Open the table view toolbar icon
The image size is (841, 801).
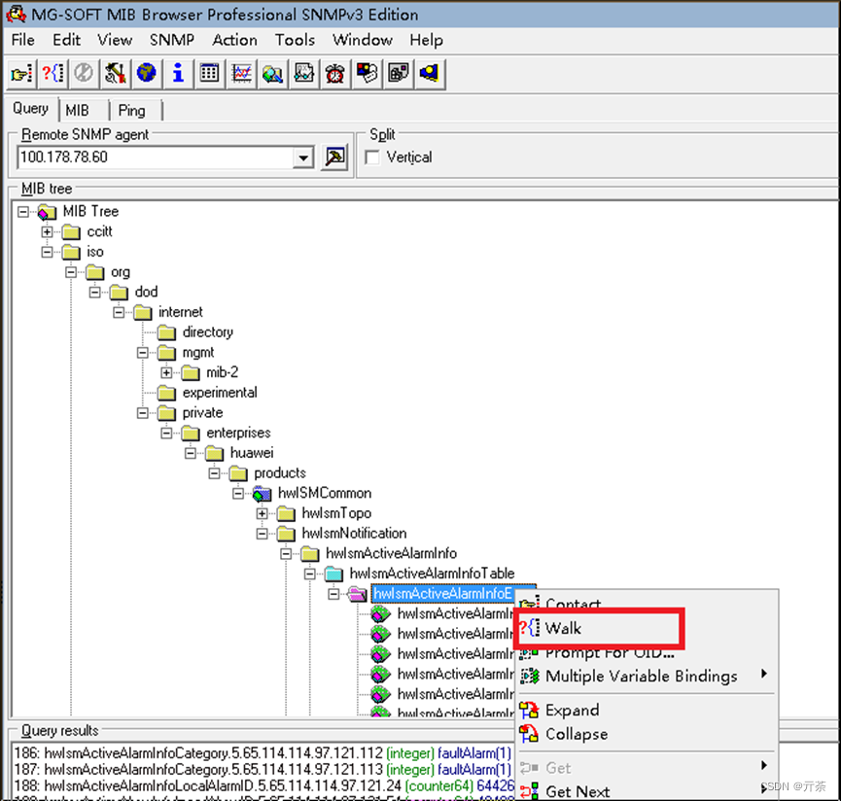tap(209, 73)
